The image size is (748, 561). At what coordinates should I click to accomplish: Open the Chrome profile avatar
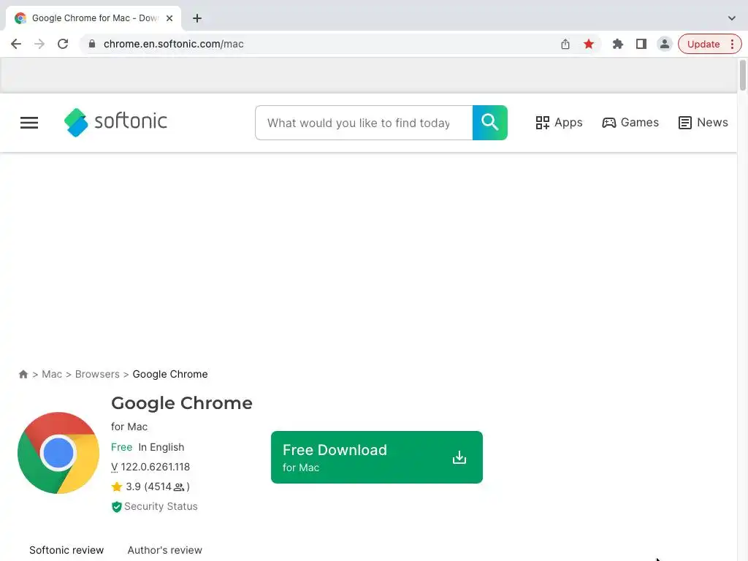tap(664, 44)
